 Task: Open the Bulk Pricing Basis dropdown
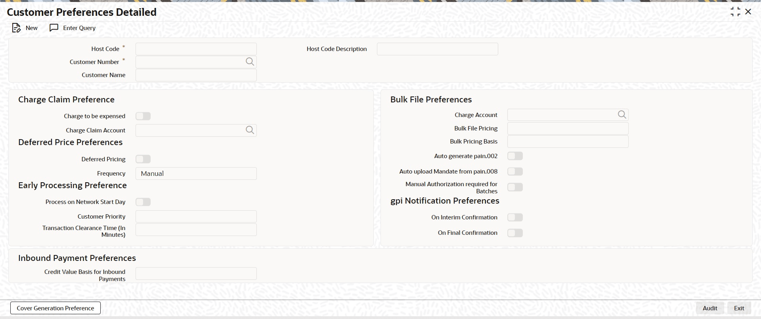click(568, 142)
